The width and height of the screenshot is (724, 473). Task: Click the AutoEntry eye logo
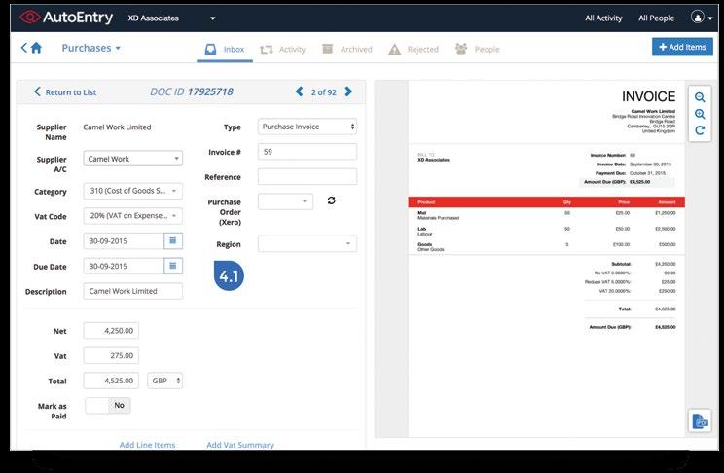pyautogui.click(x=29, y=18)
